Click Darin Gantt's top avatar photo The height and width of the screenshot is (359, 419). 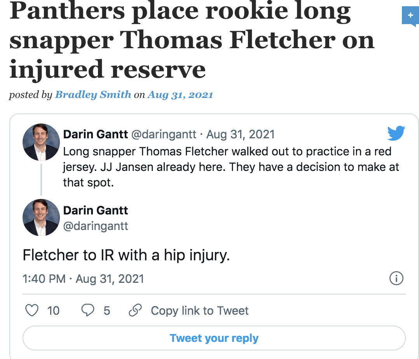click(x=41, y=142)
